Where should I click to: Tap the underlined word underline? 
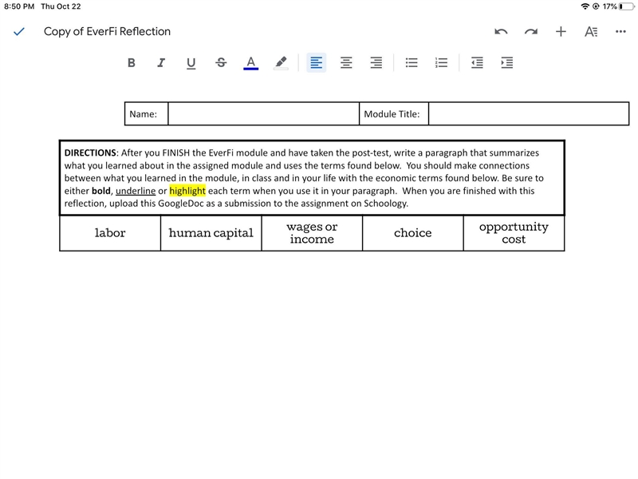coord(136,191)
